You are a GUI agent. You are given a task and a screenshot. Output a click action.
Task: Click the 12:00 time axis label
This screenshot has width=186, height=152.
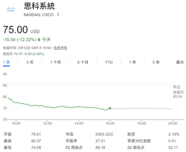tap(47, 123)
